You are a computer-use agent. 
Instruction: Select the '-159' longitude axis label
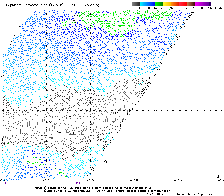tap(90, 180)
